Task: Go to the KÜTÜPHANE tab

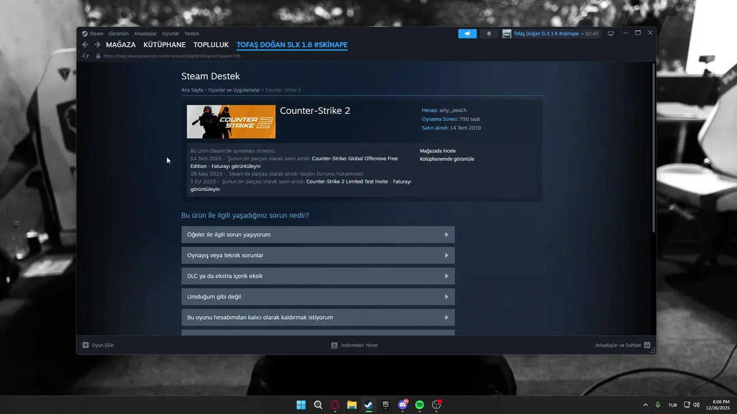Action: coord(165,45)
